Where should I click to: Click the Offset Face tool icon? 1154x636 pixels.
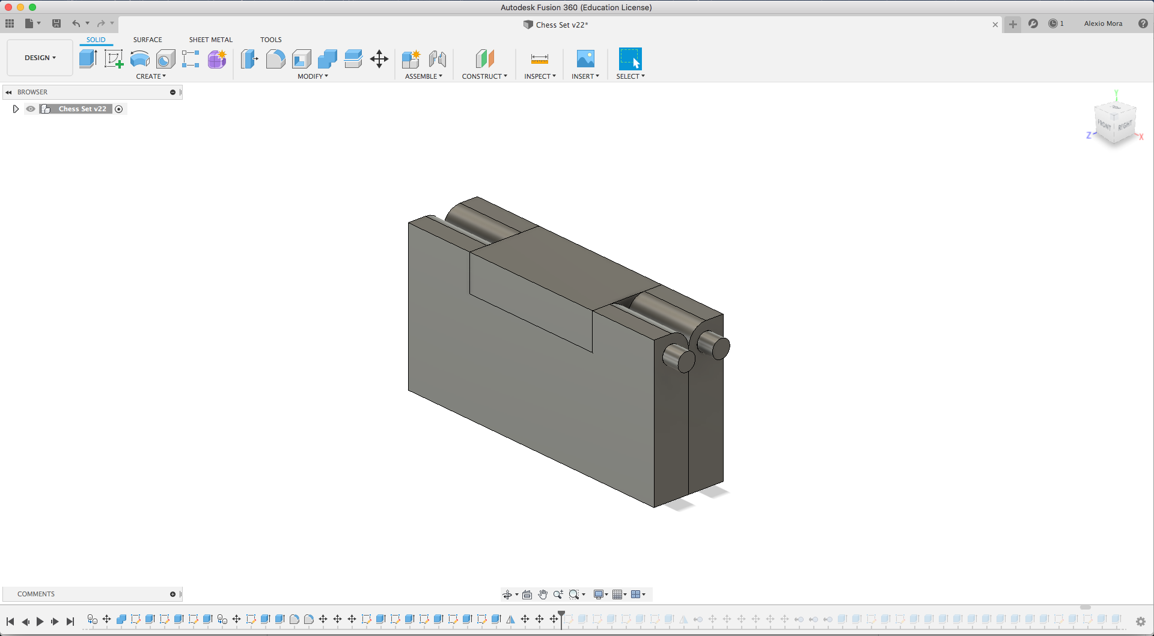click(353, 59)
